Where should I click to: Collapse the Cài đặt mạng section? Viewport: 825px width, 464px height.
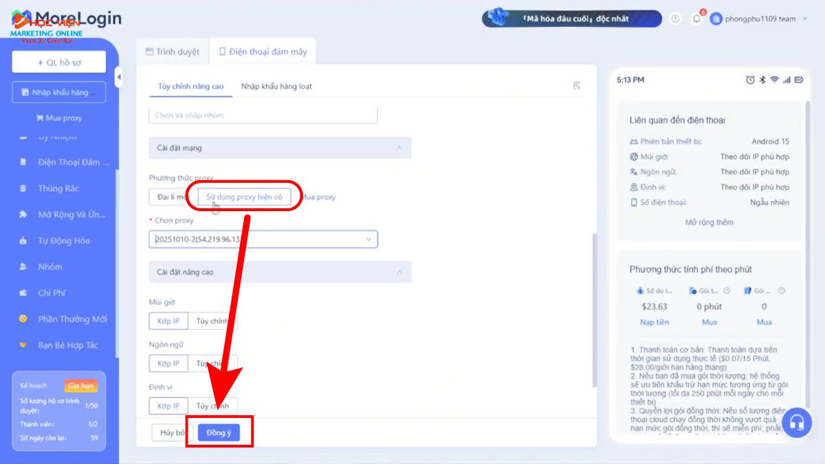click(x=399, y=148)
